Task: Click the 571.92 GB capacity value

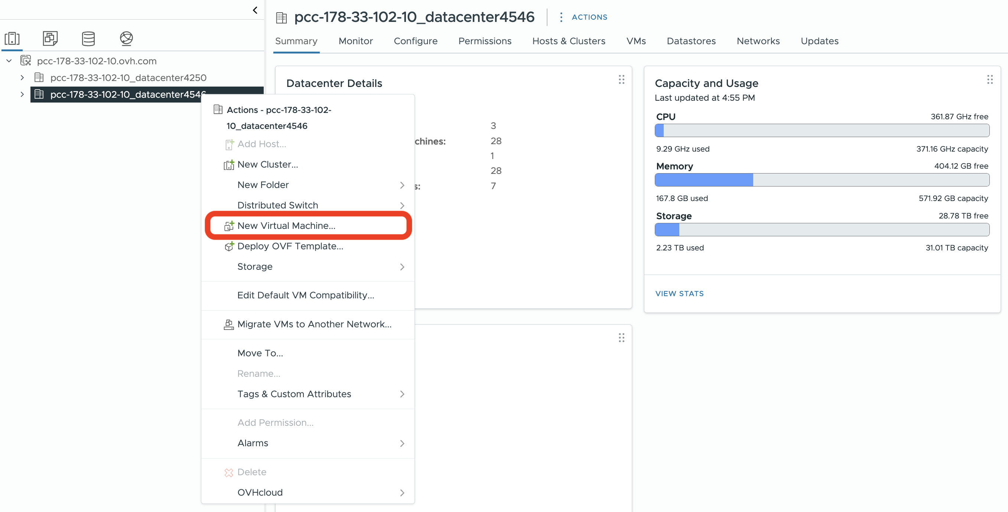Action: 953,198
